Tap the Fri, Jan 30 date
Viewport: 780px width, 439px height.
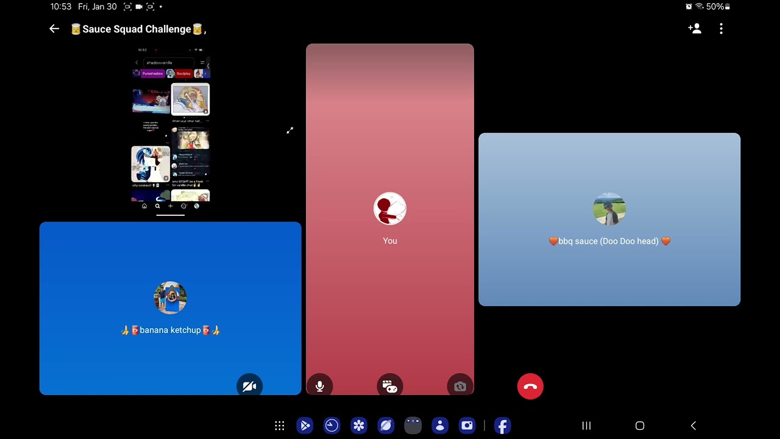tap(97, 7)
